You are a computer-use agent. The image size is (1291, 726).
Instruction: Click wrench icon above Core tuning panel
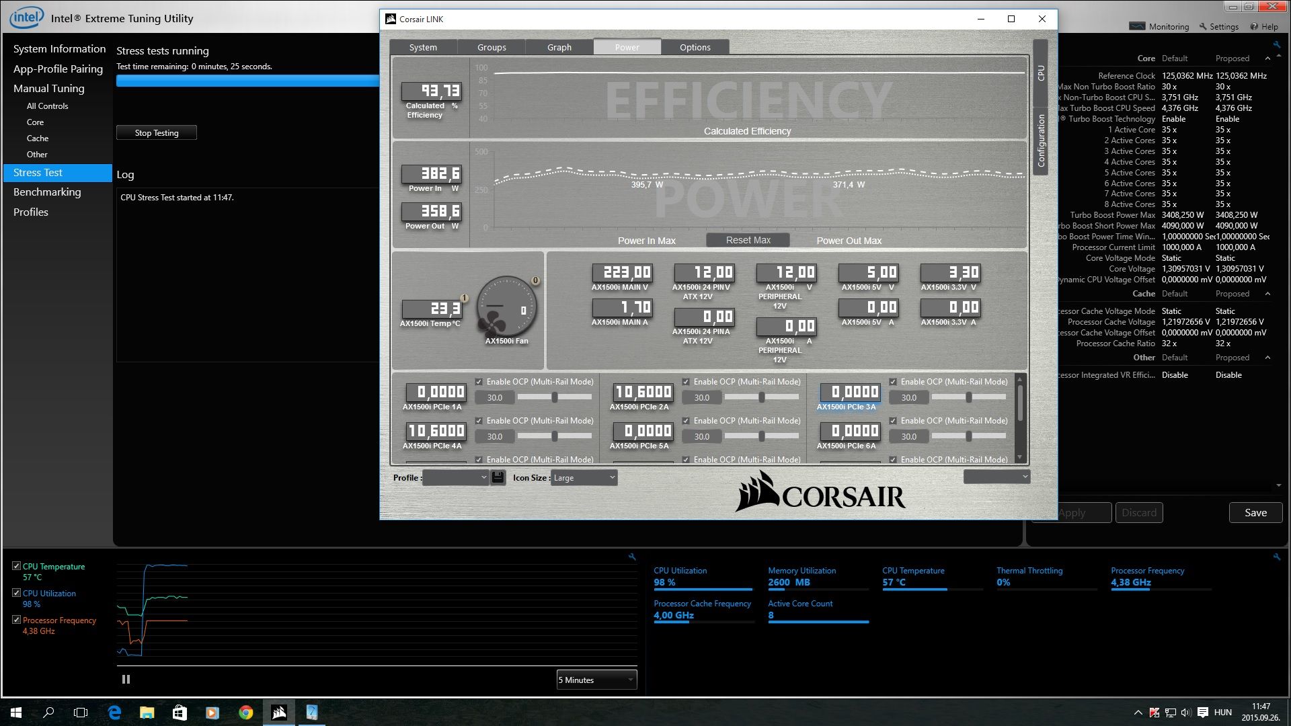pyautogui.click(x=1276, y=45)
